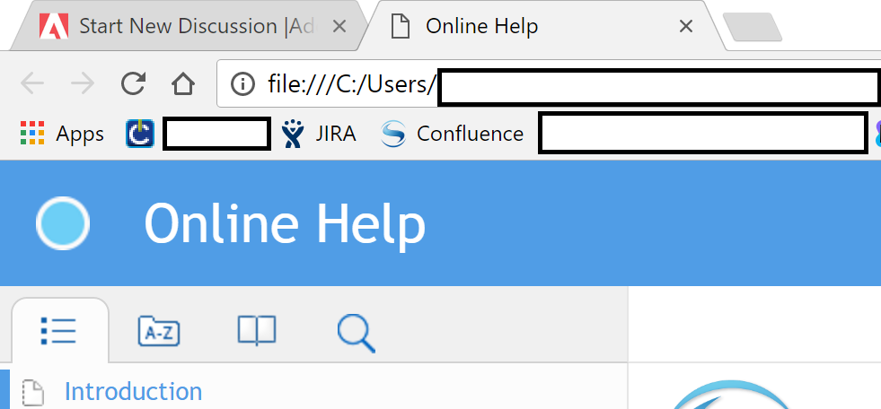Open the Introduction topic
Viewport: 881px width, 409px height.
[x=133, y=391]
